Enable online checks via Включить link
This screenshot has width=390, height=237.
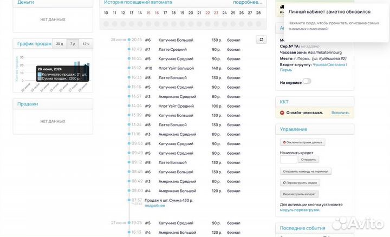340,113
